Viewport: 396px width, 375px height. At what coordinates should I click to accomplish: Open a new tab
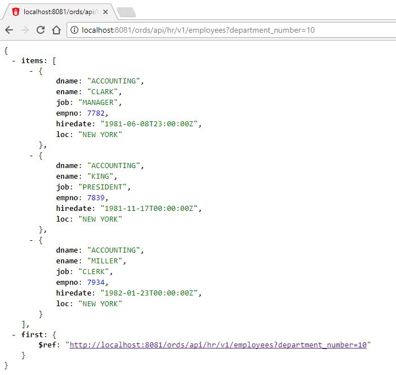point(126,12)
